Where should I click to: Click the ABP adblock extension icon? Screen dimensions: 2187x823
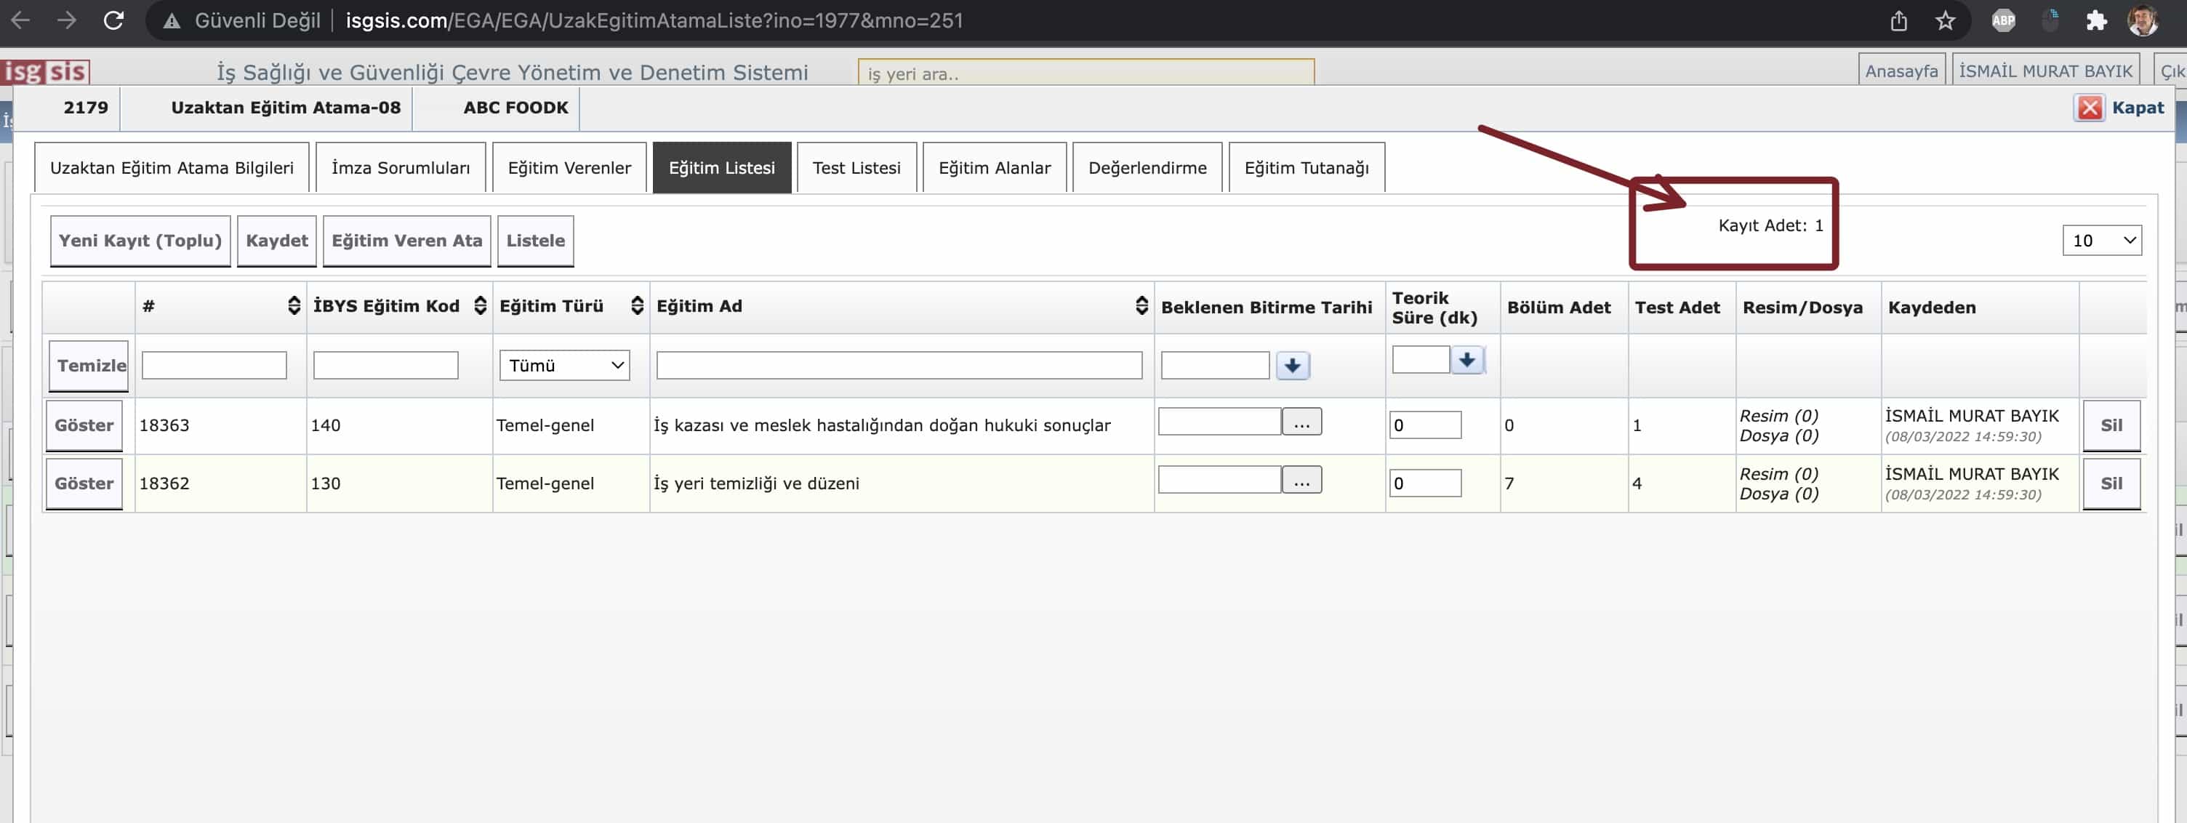(2003, 20)
